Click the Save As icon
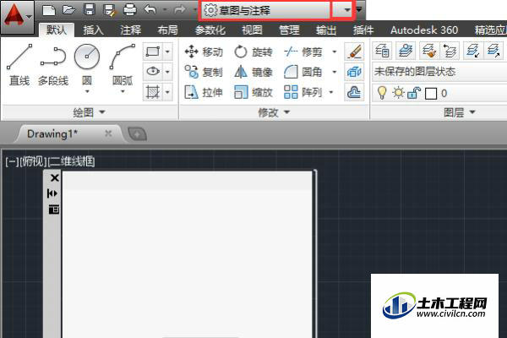507x338 pixels. (109, 10)
